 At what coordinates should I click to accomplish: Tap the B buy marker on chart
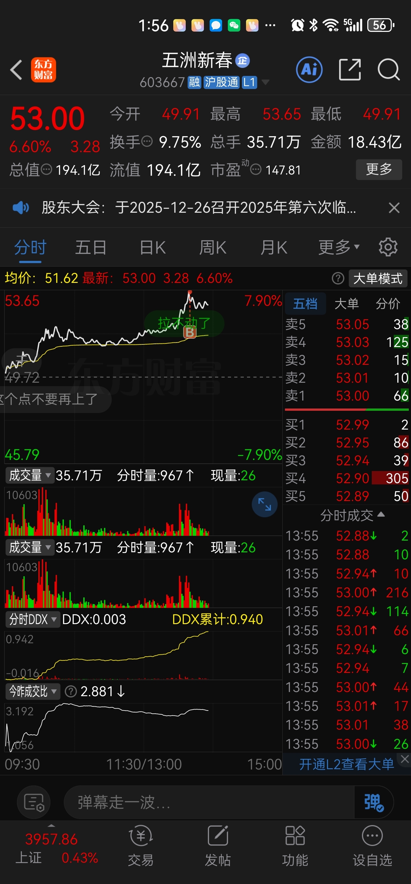pyautogui.click(x=190, y=332)
